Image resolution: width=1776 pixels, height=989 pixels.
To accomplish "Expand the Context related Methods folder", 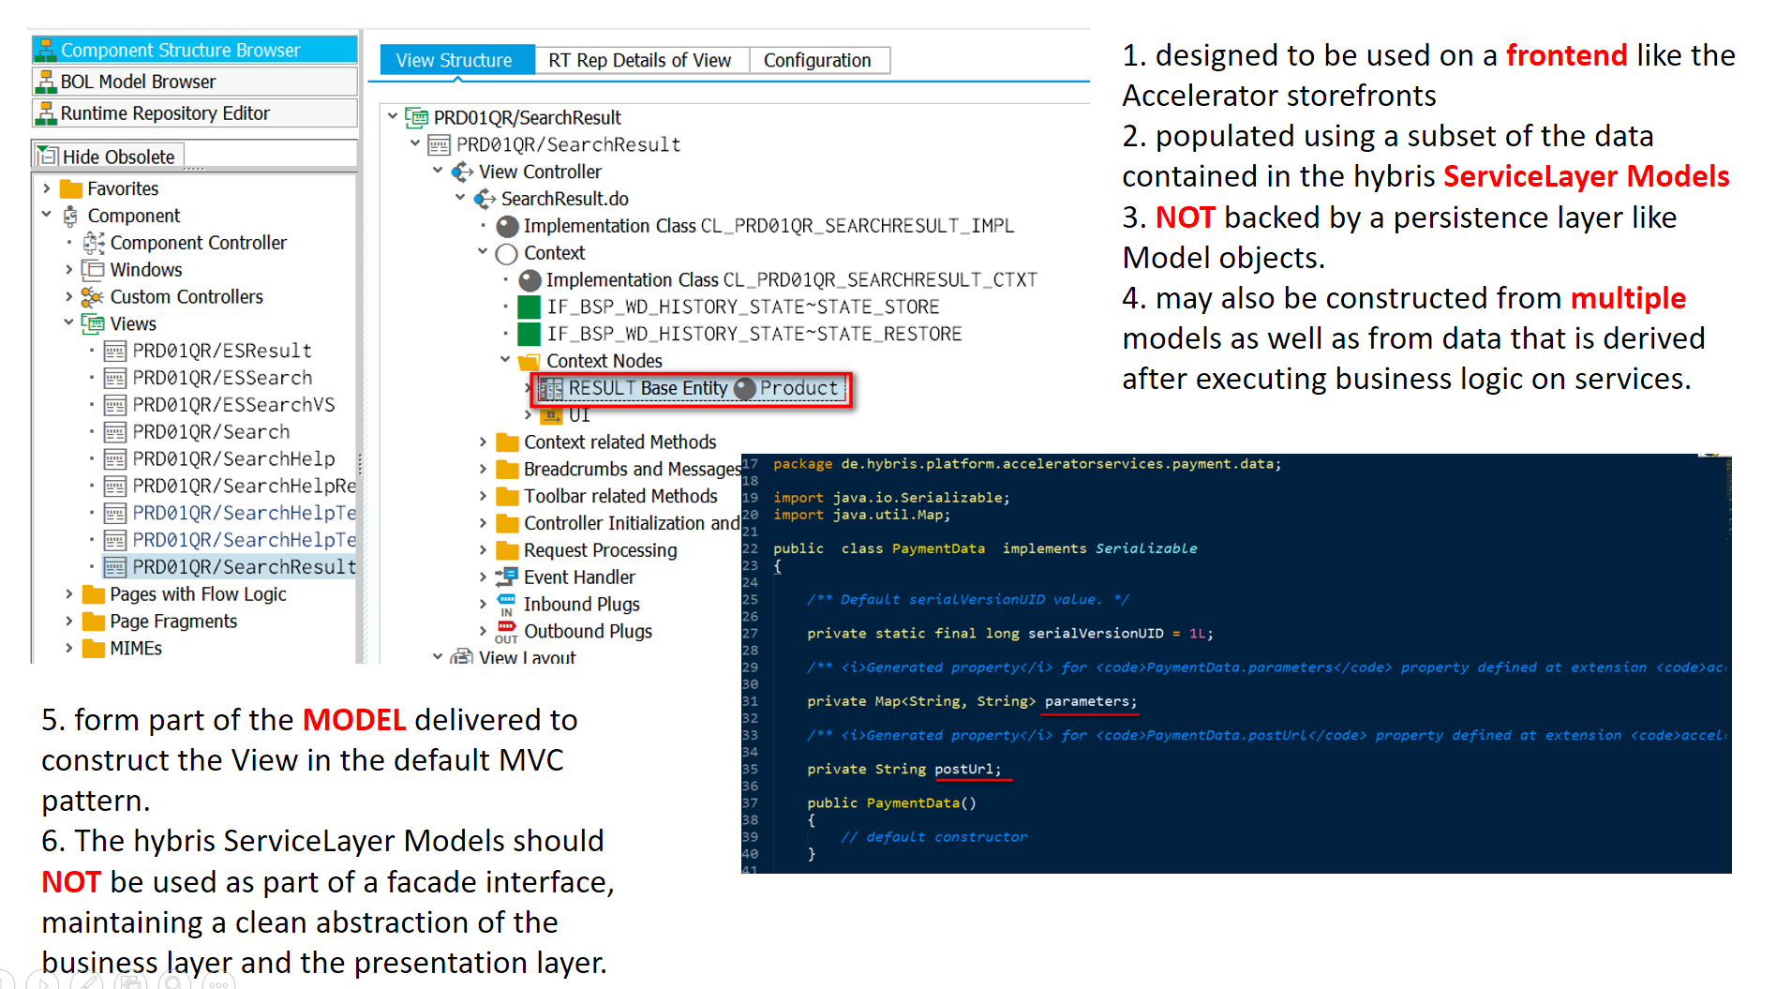I will pos(483,442).
